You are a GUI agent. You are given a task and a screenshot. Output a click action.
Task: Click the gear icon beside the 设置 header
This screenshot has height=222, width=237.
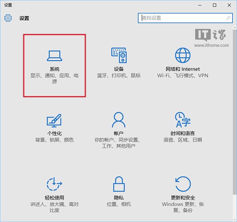(x=8, y=18)
